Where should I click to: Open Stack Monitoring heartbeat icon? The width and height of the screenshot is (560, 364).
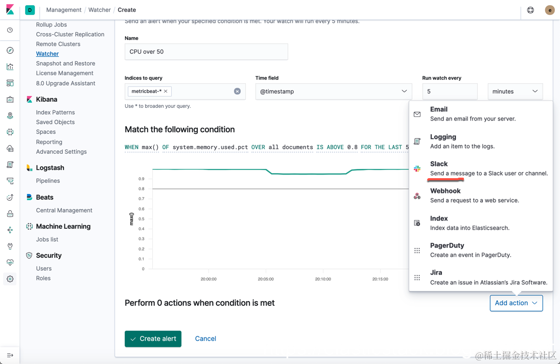pyautogui.click(x=10, y=262)
